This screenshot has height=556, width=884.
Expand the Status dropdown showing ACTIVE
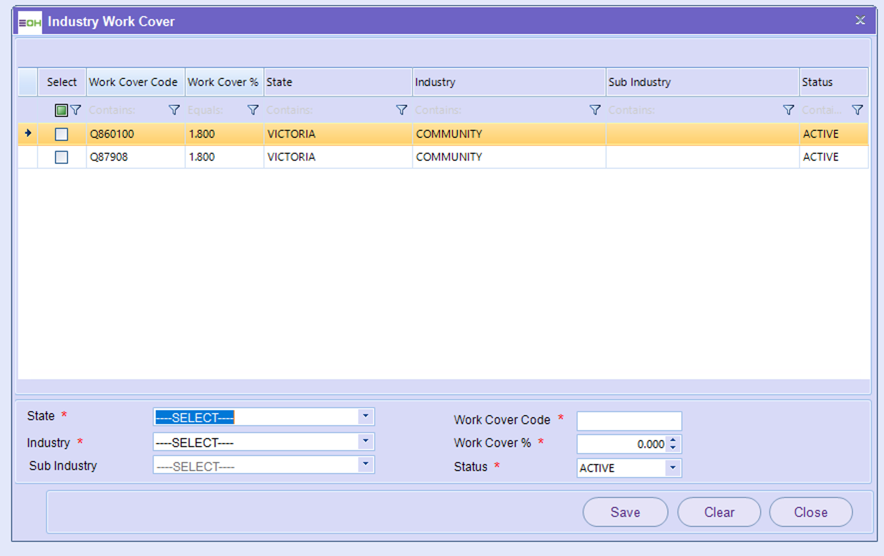(x=672, y=468)
